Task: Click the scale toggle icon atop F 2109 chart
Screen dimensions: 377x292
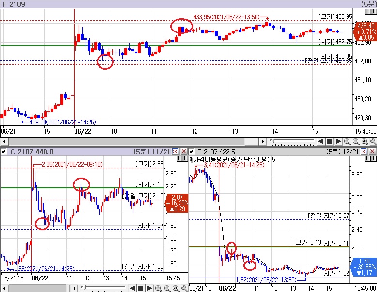Action: [x=371, y=11]
